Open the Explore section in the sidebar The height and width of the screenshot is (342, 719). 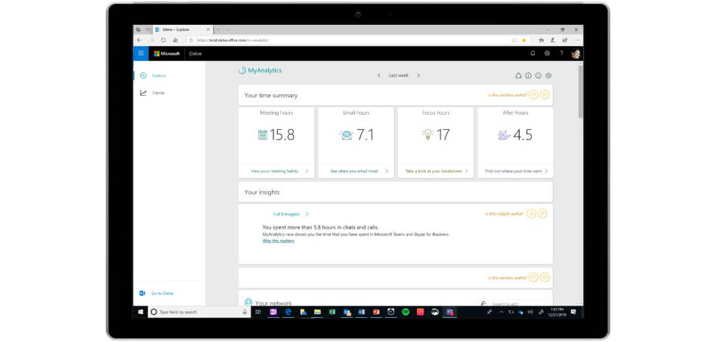tap(159, 75)
